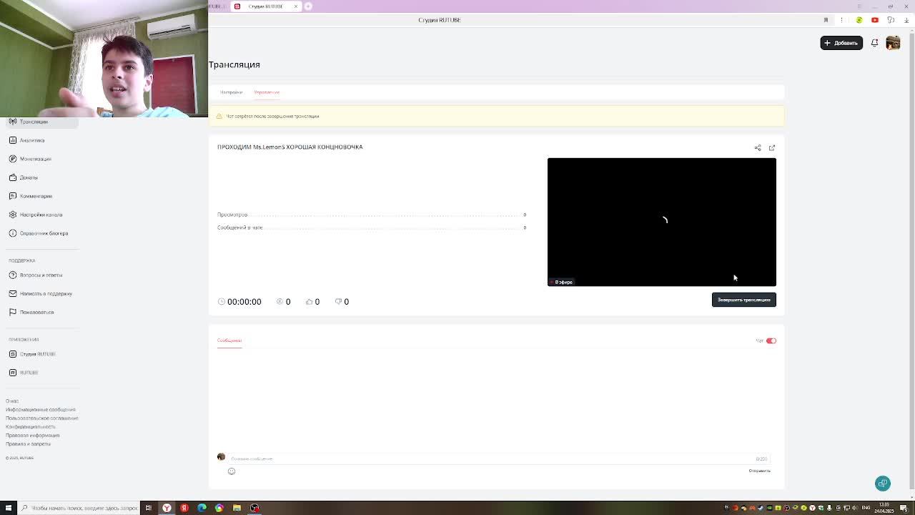This screenshot has width=915, height=515.
Task: Open the help chat bubble widget
Action: click(x=883, y=484)
